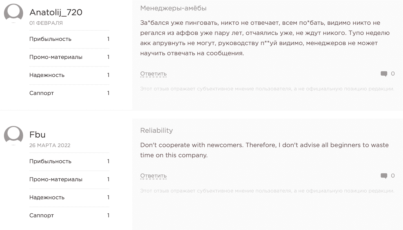The height and width of the screenshot is (230, 403).
Task: Click Ответить under the Anatolij_720 review
Action: point(153,74)
